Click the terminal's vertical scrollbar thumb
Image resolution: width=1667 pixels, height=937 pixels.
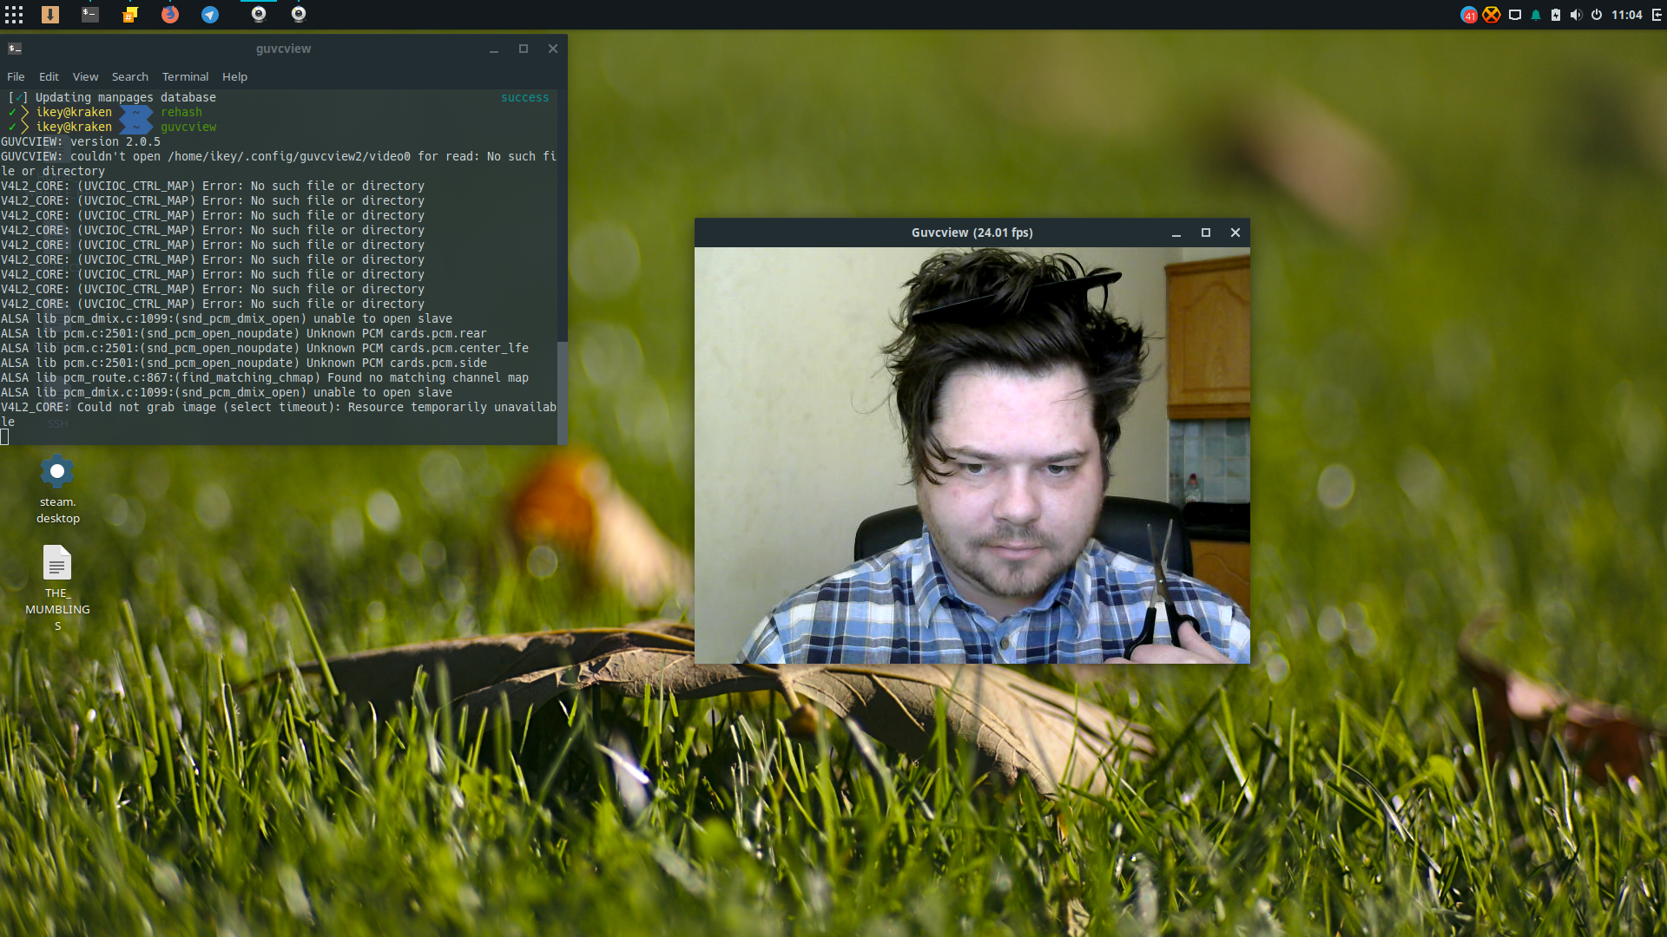pos(562,393)
